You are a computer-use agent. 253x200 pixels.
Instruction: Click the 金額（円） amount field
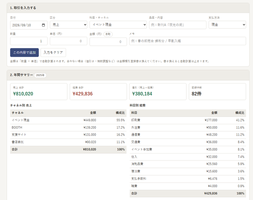[x=108, y=42]
